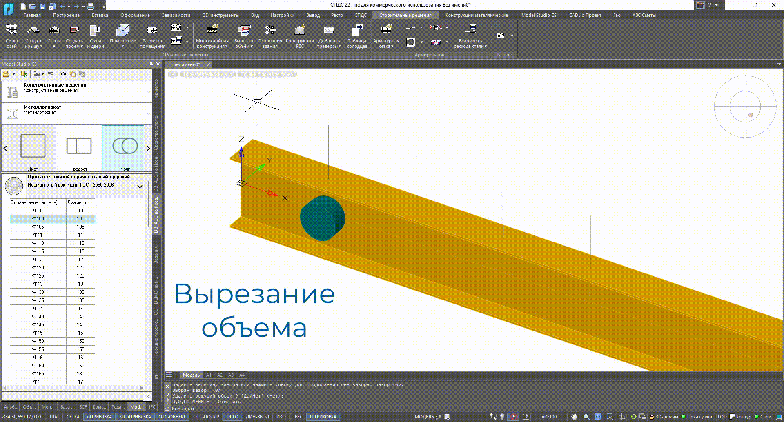
Task: Open the Разное group dropdown arrow
Action: click(x=512, y=36)
